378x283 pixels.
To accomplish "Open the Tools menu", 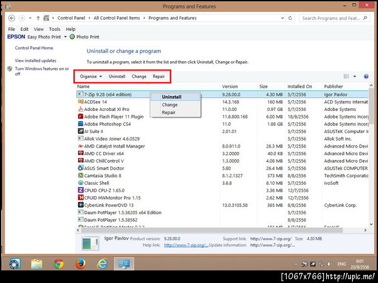I will (x=55, y=29).
